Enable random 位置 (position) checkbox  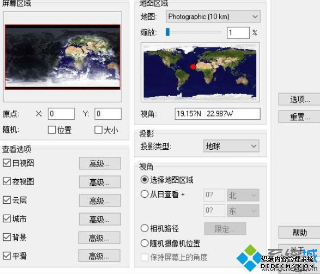(52, 130)
